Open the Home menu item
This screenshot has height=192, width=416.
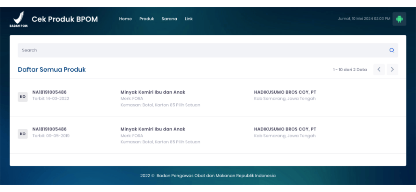(125, 19)
